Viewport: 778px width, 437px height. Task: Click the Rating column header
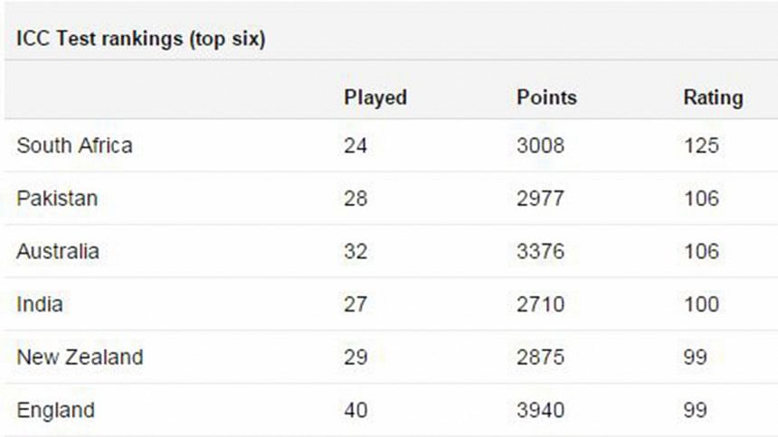pyautogui.click(x=713, y=98)
